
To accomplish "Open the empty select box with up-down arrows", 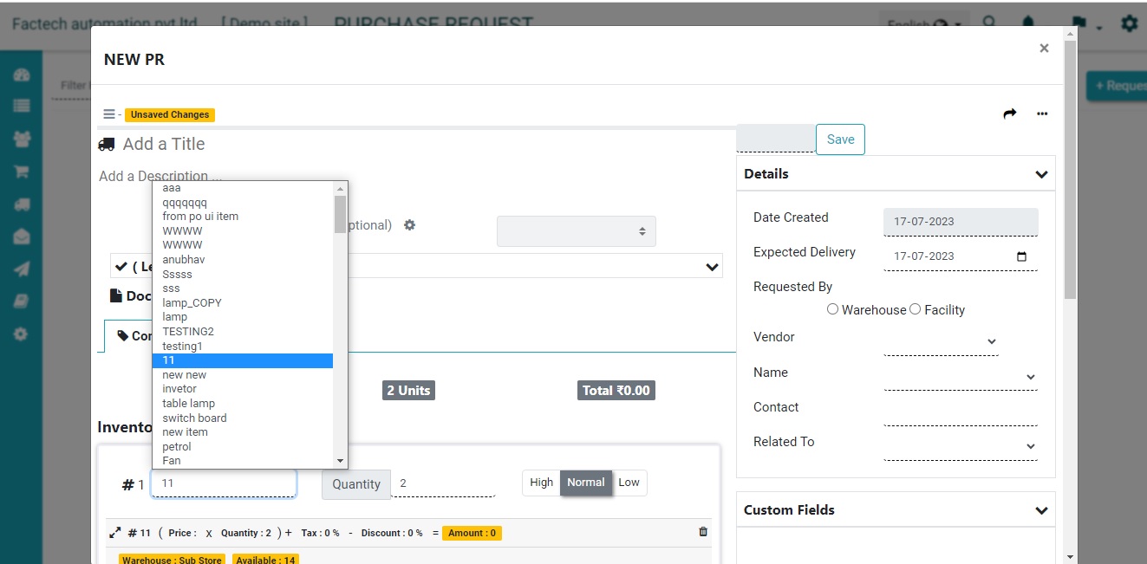I will tap(577, 231).
